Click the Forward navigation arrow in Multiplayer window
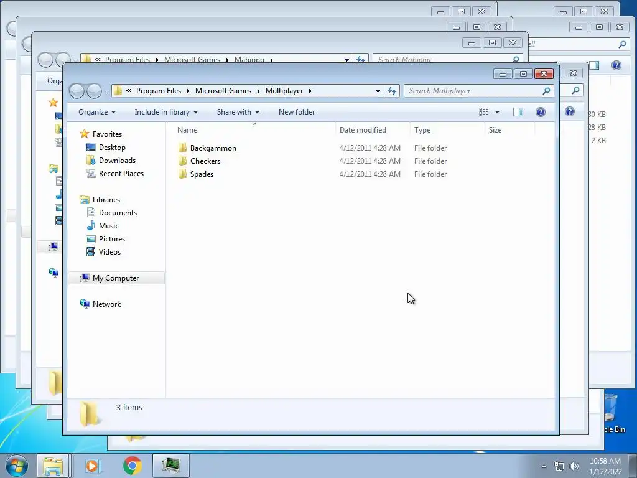The width and height of the screenshot is (637, 478). tap(94, 91)
